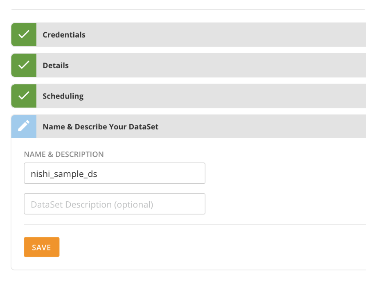Click the blue pencil edit icon
The width and height of the screenshot is (392, 288).
click(x=24, y=126)
